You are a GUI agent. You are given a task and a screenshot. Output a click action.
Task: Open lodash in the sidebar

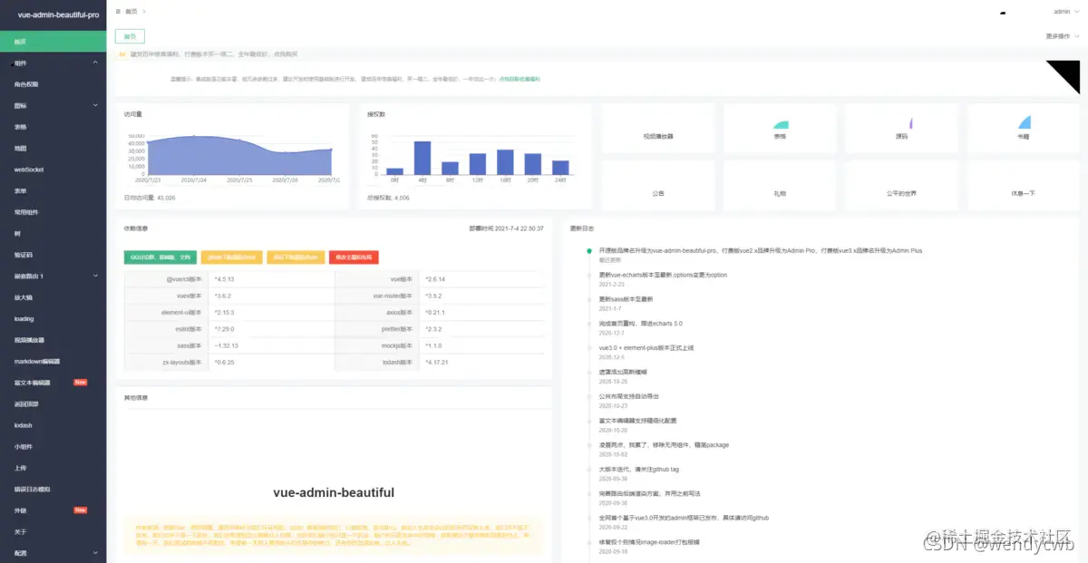(x=53, y=424)
